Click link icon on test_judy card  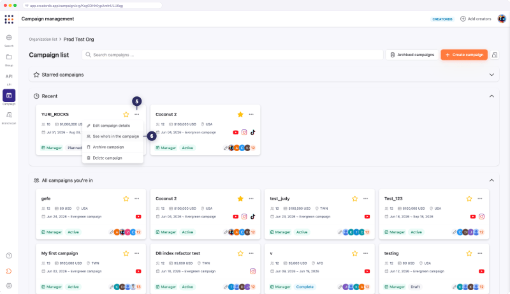point(340,232)
